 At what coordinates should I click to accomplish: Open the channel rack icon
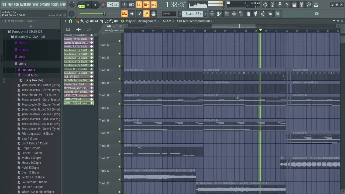coord(226,14)
